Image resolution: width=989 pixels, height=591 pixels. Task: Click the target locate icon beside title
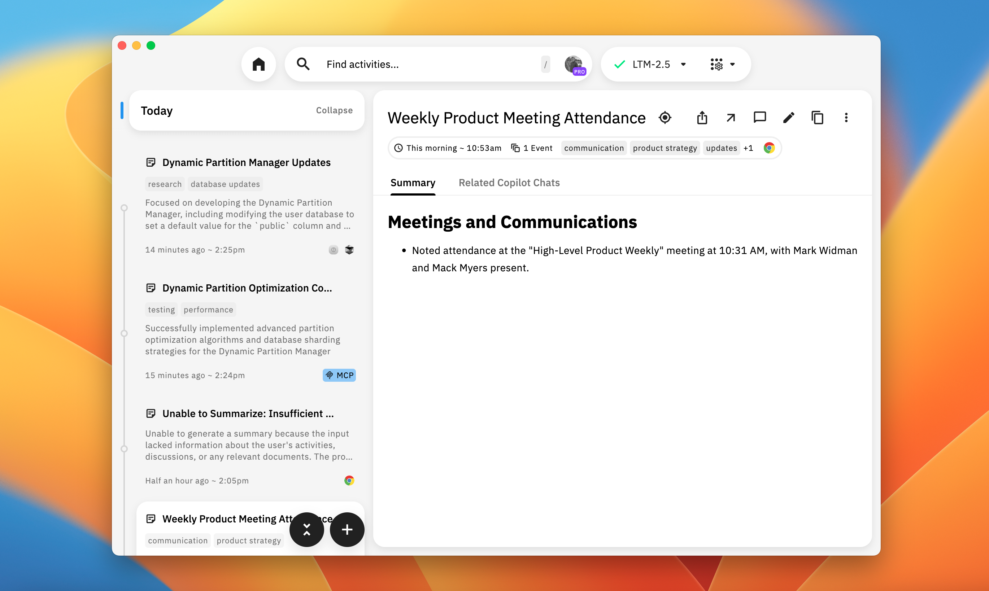pos(665,118)
